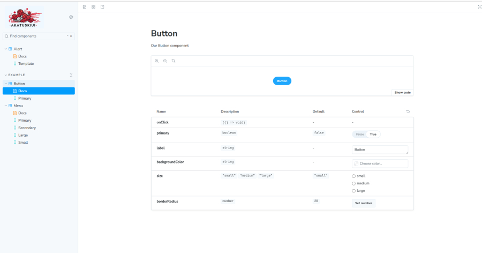Reset controls with the undo arrow icon
Screen dimensions: 482x253
pyautogui.click(x=408, y=111)
